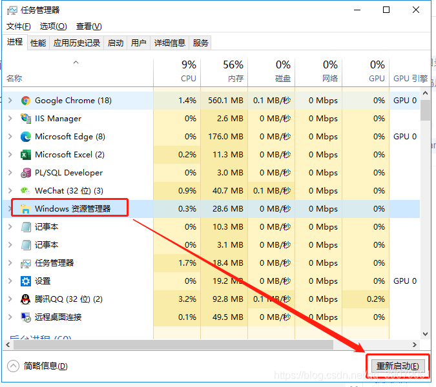The height and width of the screenshot is (387, 436).
Task: Click the 腾讯QQ penguin icon
Action: [x=26, y=299]
